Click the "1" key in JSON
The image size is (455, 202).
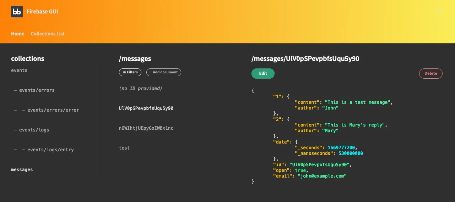pyautogui.click(x=277, y=96)
